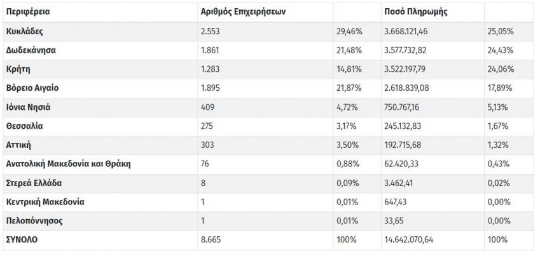Select the Πελοπόννησος row label
This screenshot has height=259, width=547.
click(x=34, y=221)
